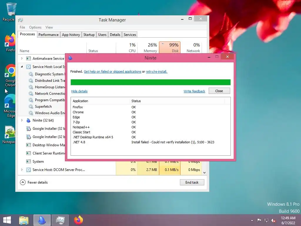
Task: Click the Ninite title bar icon
Action: [x=70, y=58]
